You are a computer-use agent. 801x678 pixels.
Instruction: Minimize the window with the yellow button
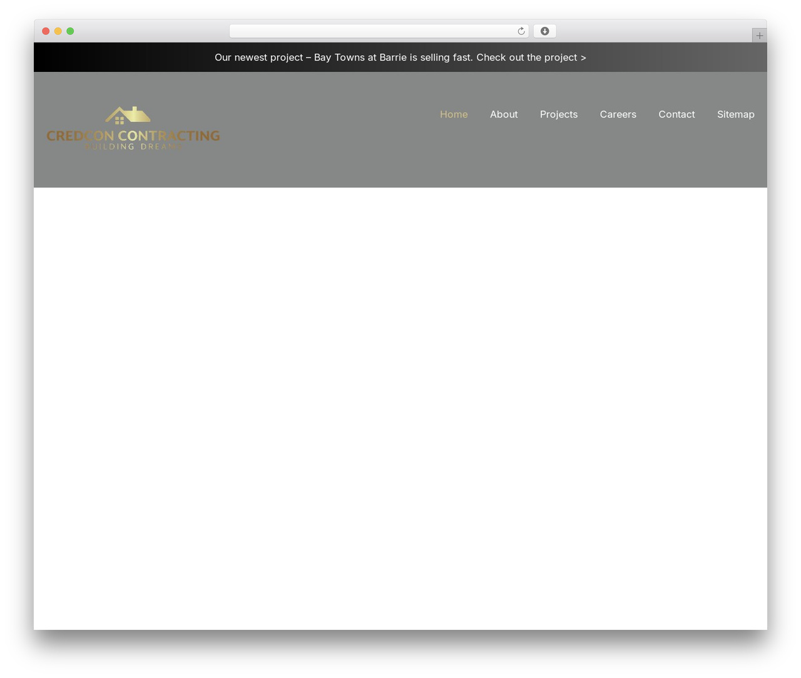[x=58, y=31]
